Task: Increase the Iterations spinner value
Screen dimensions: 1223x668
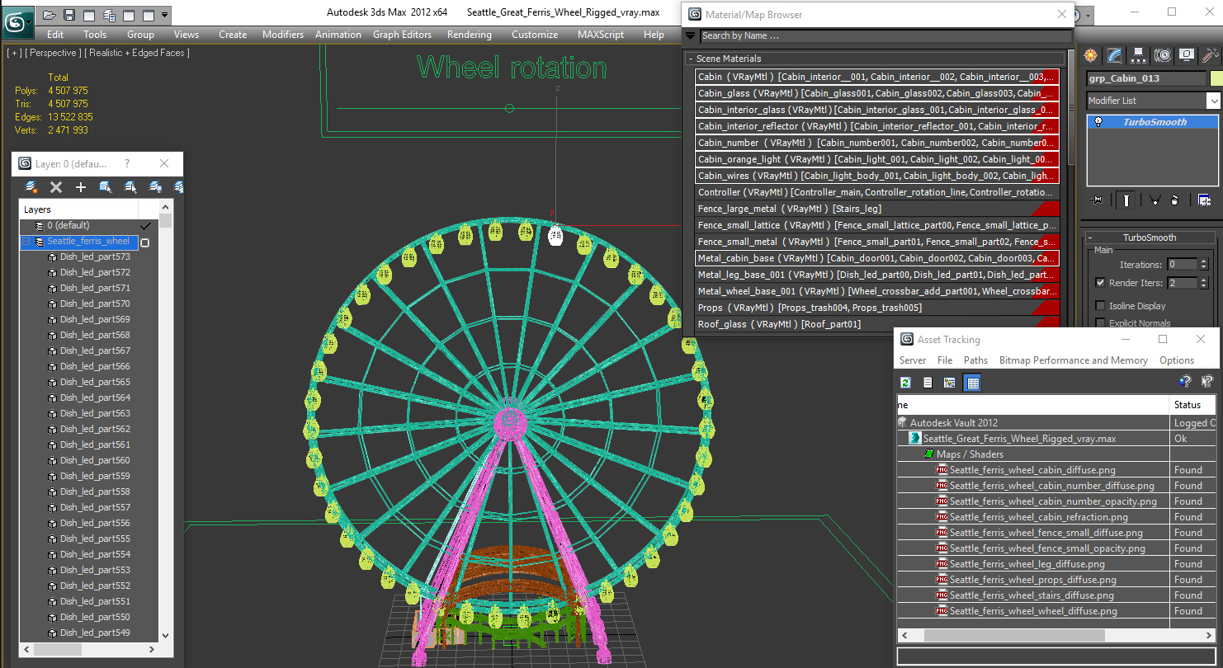Action: pos(1203,261)
